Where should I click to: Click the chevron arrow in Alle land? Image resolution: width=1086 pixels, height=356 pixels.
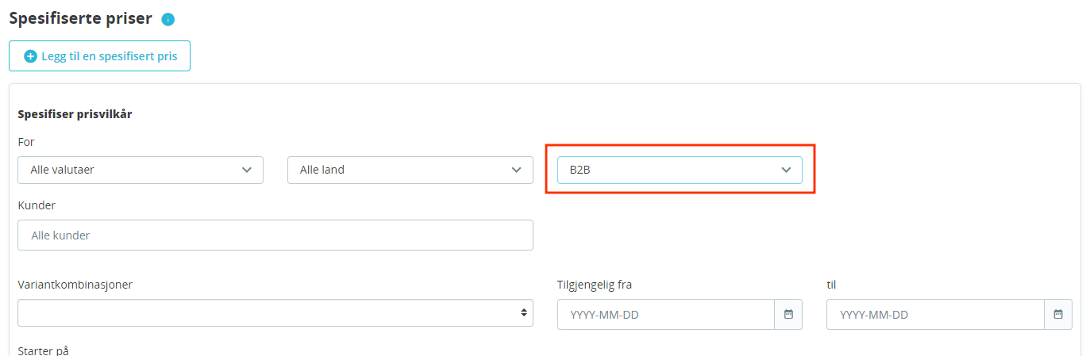(516, 170)
